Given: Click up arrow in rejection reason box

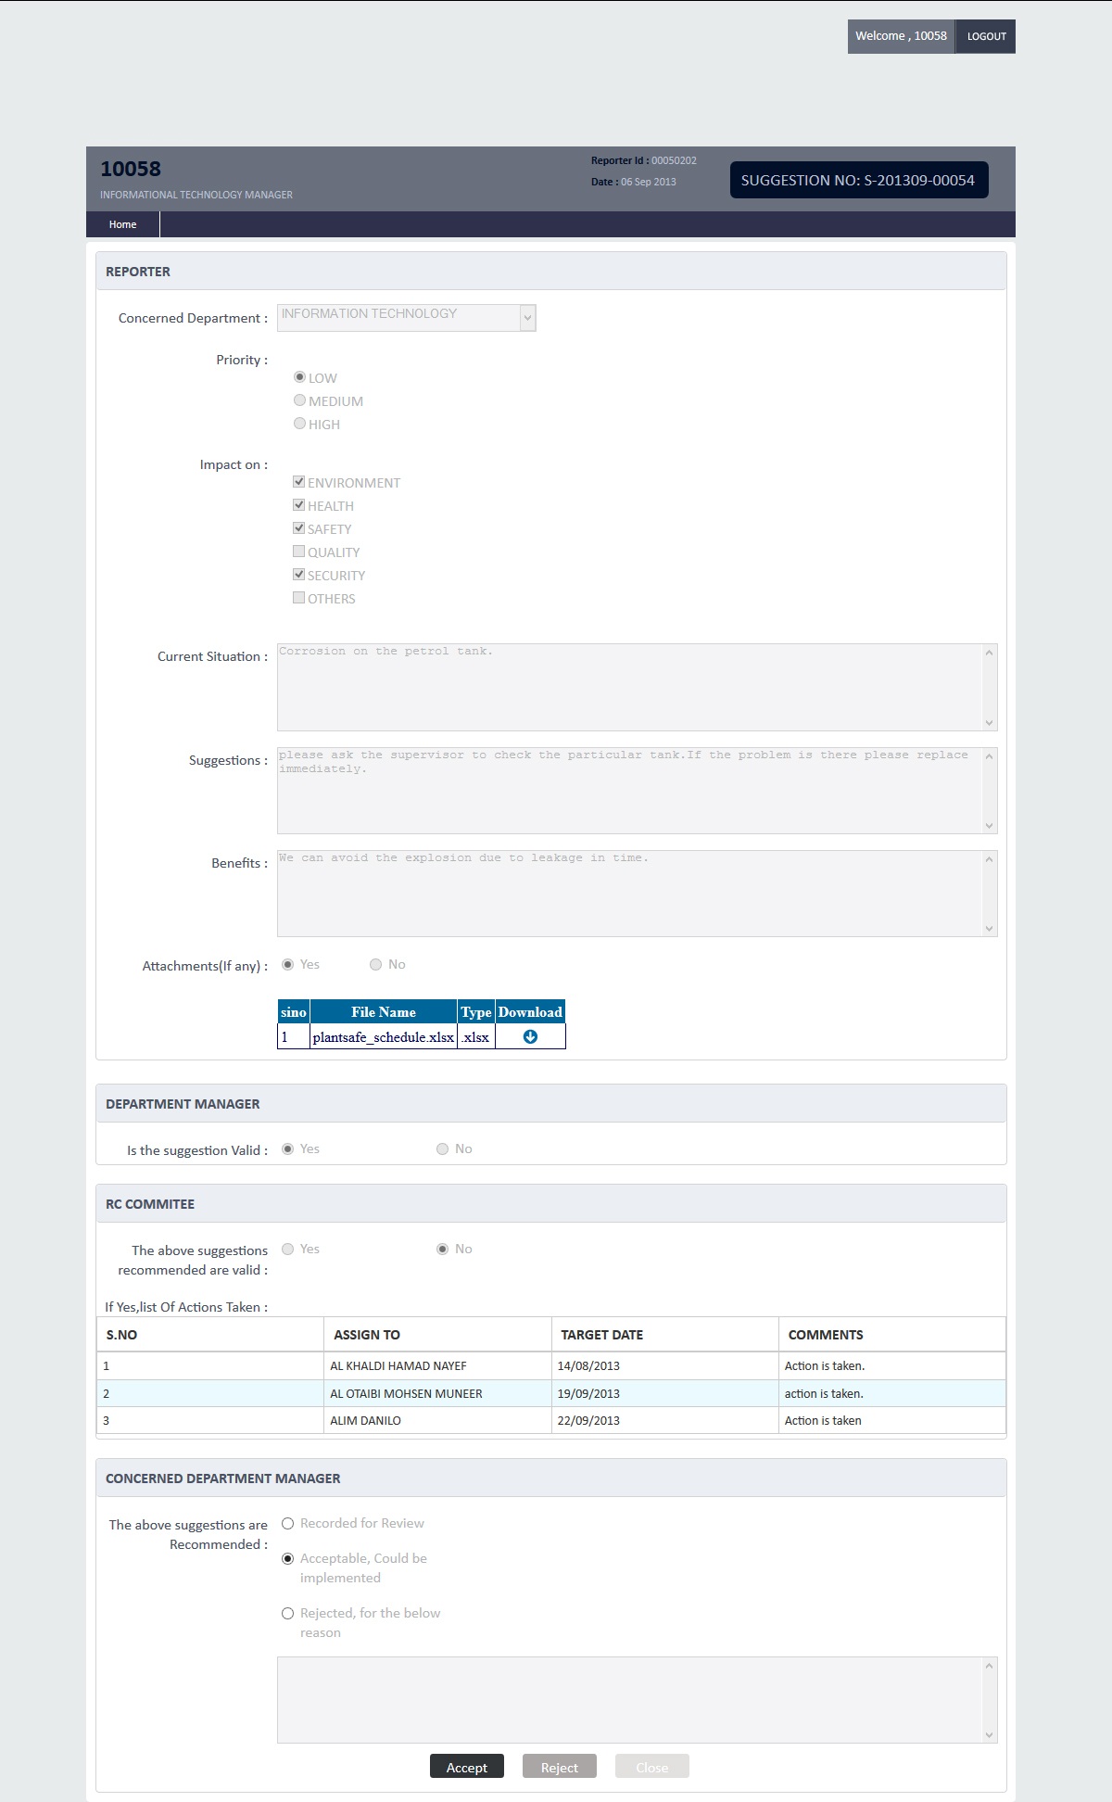Looking at the screenshot, I should click(989, 1667).
